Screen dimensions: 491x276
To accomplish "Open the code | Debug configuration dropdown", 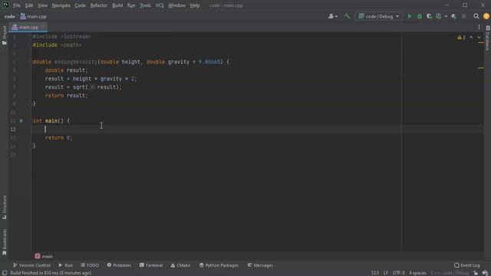I will (x=378, y=16).
